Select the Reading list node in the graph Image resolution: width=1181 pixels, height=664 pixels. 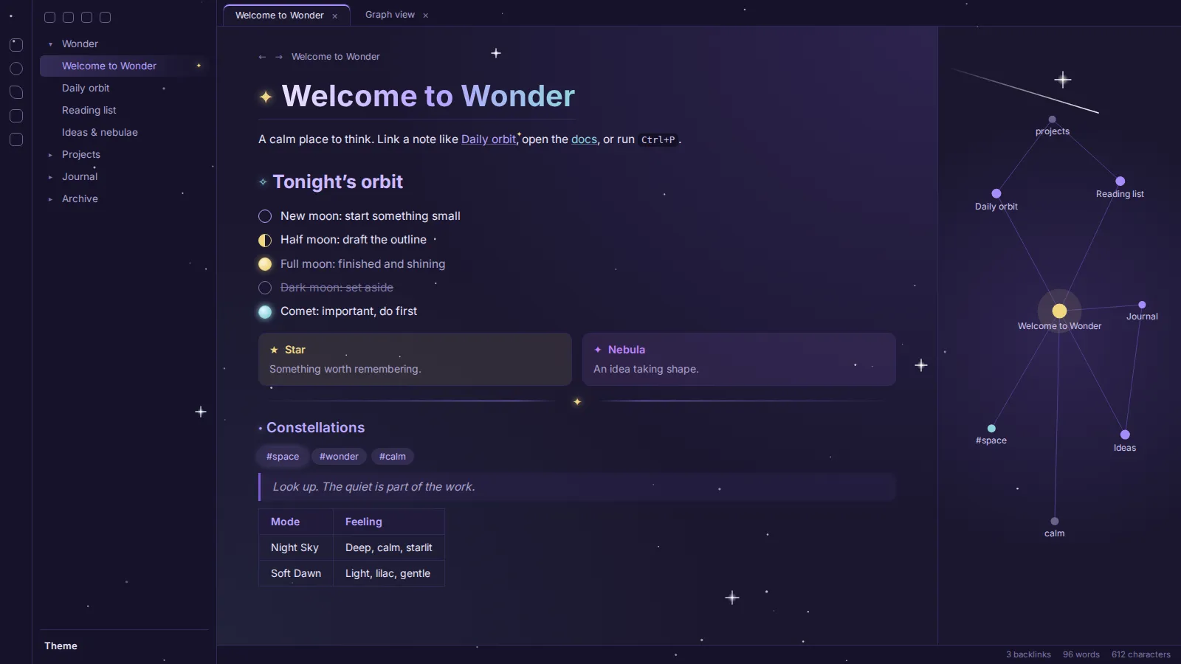coord(1120,181)
